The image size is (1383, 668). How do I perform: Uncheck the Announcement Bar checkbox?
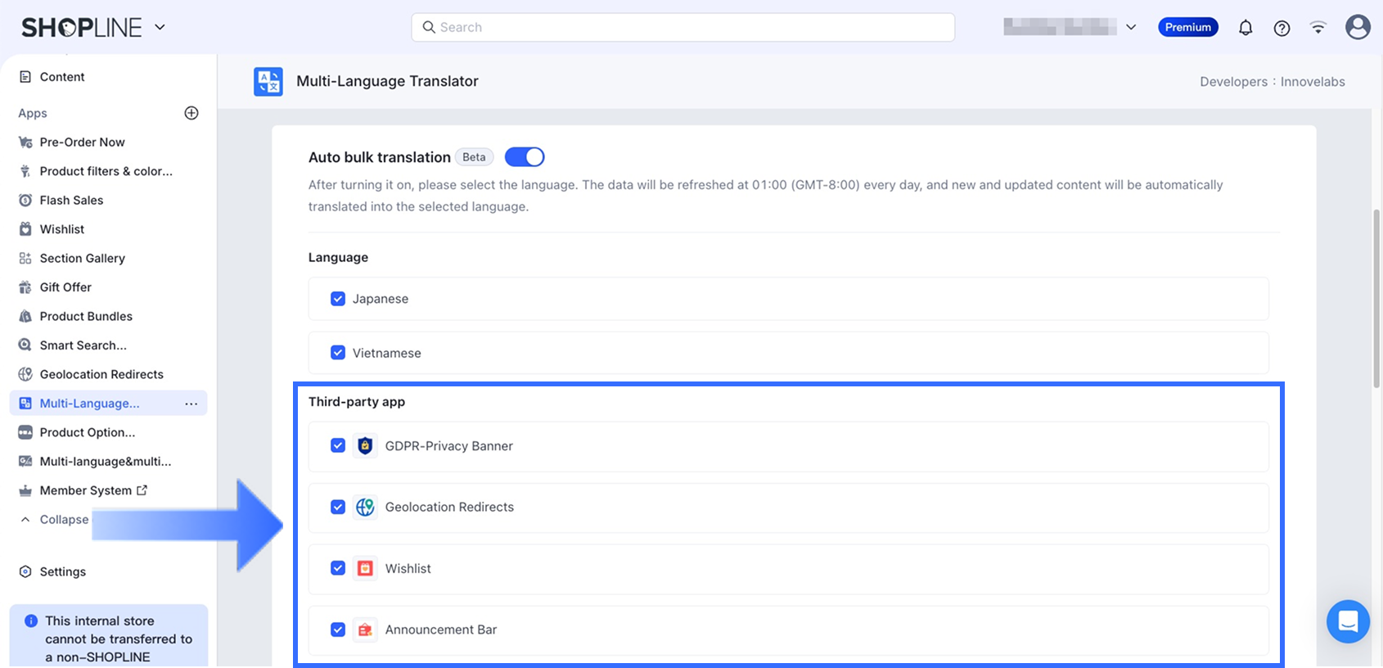click(x=338, y=630)
